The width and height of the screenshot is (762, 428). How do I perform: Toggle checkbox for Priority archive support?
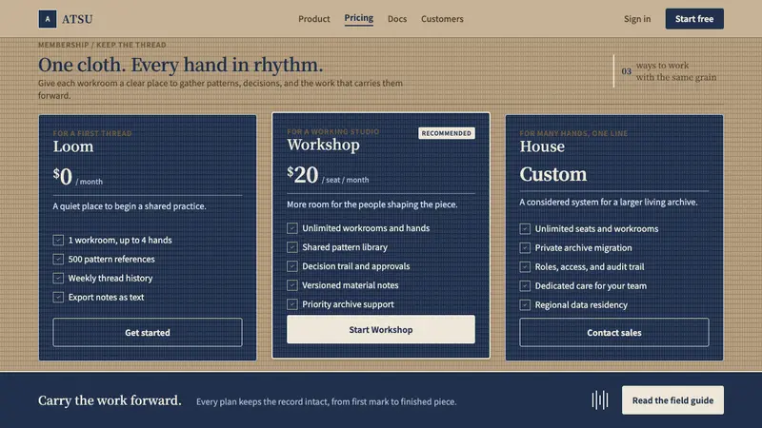292,304
